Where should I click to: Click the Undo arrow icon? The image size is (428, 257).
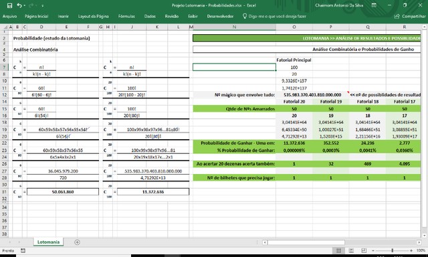(x=19, y=5)
